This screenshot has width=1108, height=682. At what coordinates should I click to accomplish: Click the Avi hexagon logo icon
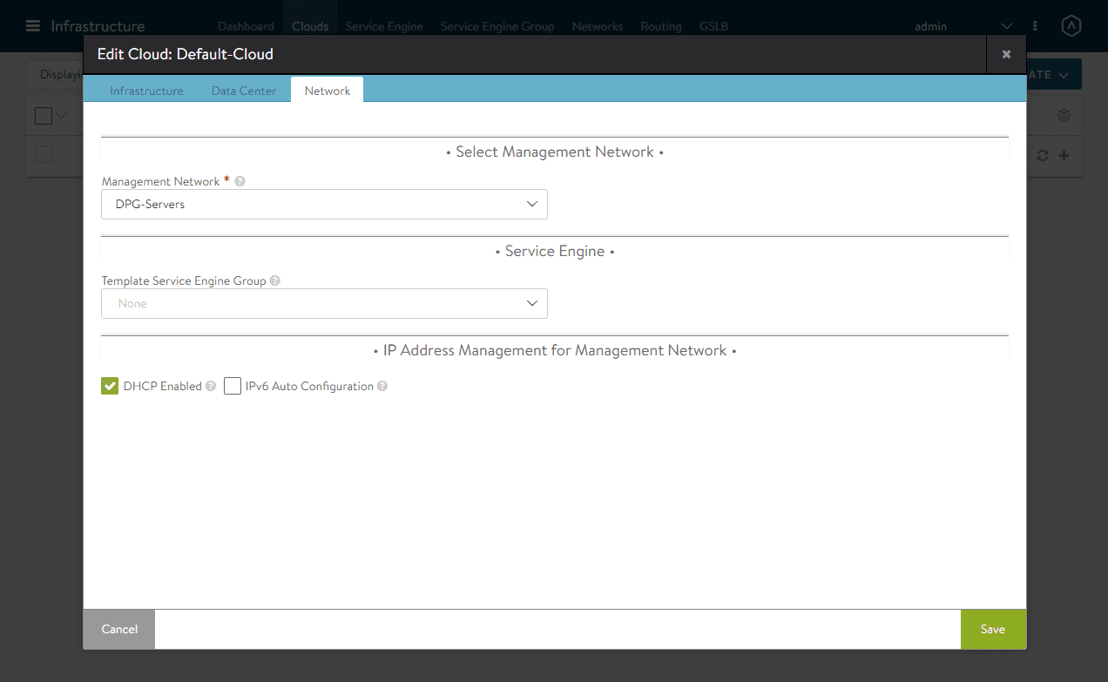coord(1071,26)
